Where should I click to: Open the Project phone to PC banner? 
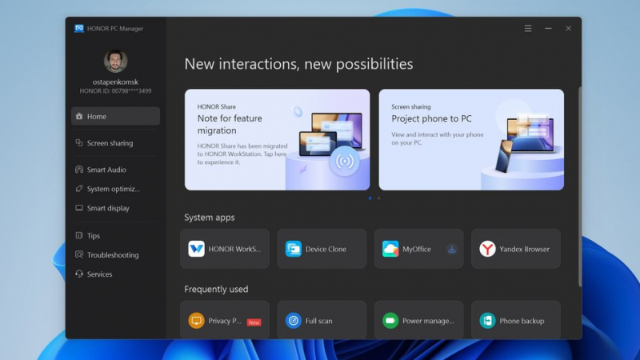pos(471,139)
